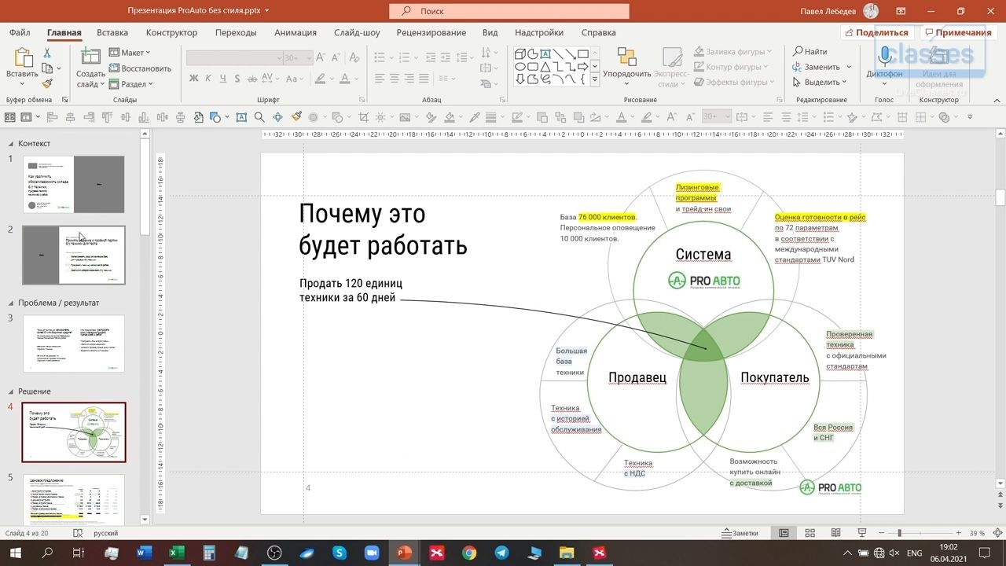Open the font name combo box
Viewport: 1006px width, 566px height.
234,57
